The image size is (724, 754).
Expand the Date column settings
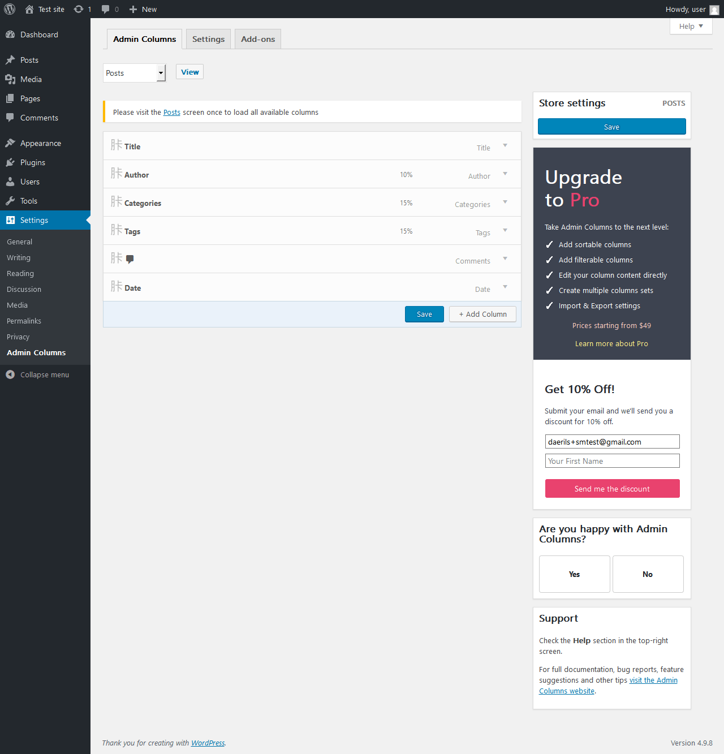pos(505,287)
